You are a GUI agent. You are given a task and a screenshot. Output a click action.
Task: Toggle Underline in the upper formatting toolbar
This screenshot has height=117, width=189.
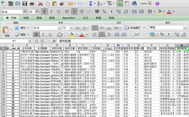tap(59, 12)
